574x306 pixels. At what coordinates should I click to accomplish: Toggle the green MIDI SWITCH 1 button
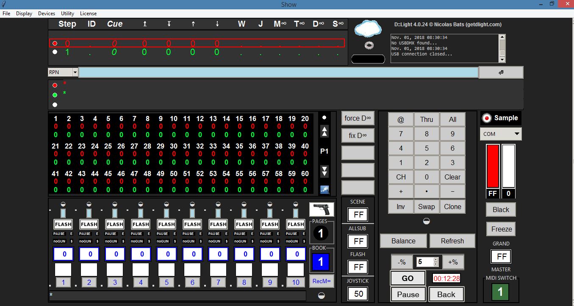coord(500,291)
